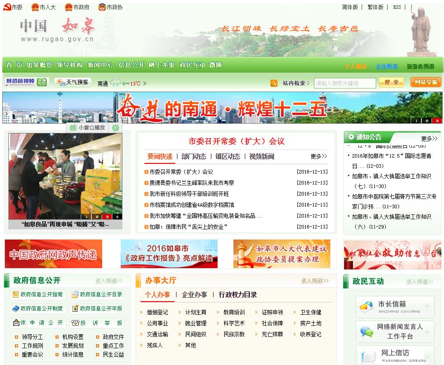Screen dimensions: 444x365
Task: Open 更多>> in the news panel
Action: pos(319,156)
